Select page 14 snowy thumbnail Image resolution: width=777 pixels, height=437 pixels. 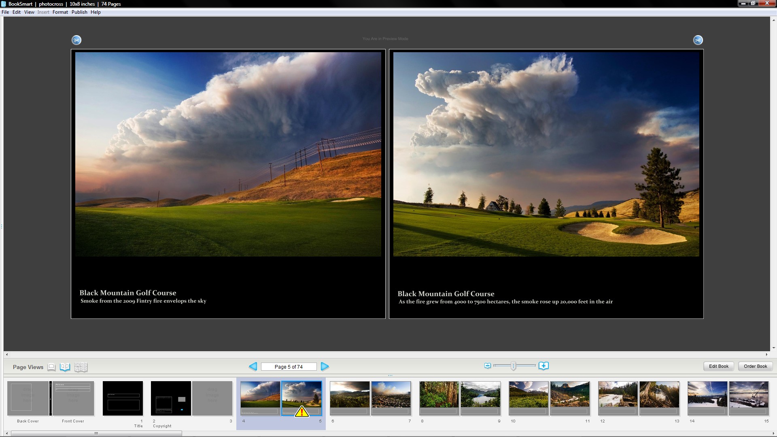click(x=707, y=398)
